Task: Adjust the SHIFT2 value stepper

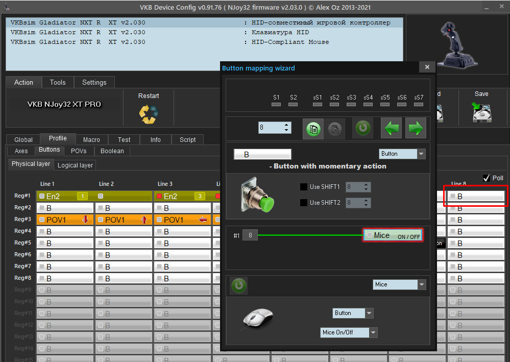Action: tap(366, 203)
